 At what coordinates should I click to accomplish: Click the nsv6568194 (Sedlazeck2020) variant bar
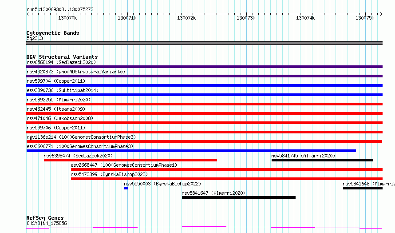pos(204,67)
